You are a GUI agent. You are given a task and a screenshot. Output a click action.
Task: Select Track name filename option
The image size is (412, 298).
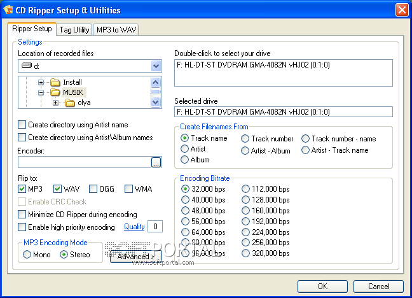pos(185,138)
